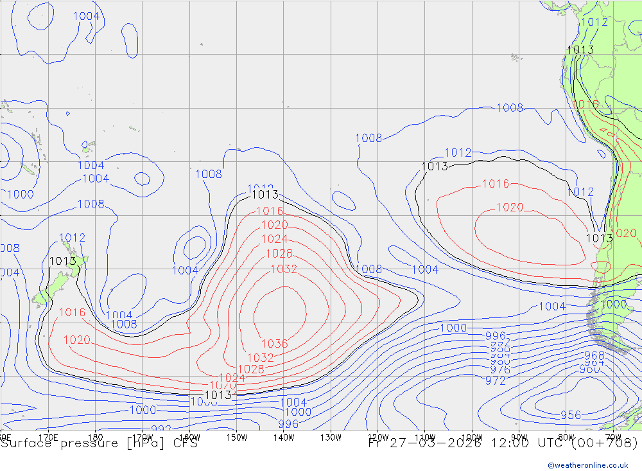Click the 160W longitude axis label
Image resolution: width=642 pixels, height=471 pixels.
click(189, 438)
